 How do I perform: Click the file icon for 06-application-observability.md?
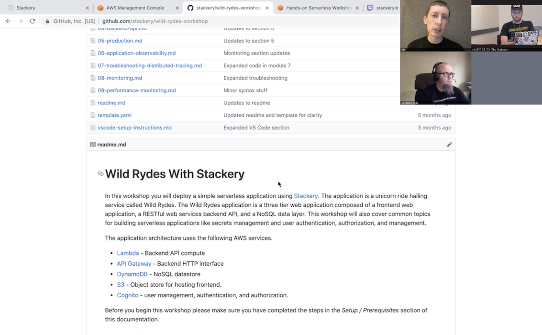click(93, 53)
